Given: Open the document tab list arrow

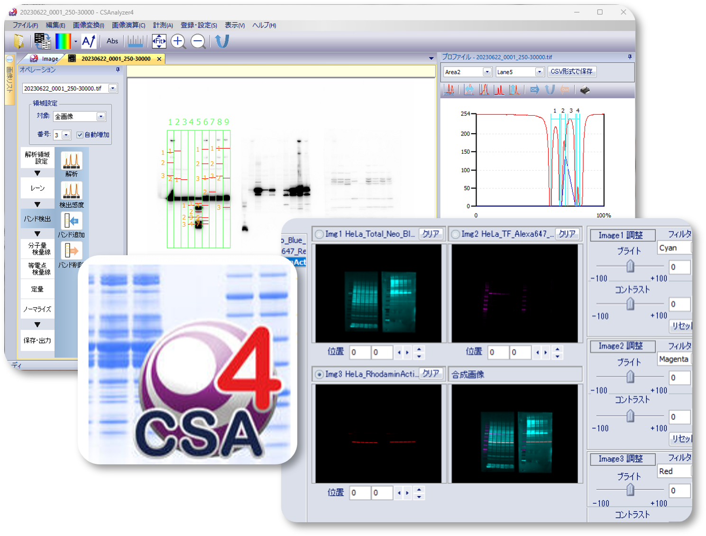Looking at the screenshot, I should pyautogui.click(x=431, y=58).
